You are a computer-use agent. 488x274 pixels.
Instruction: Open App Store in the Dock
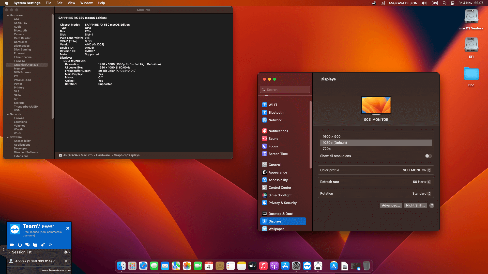click(285, 266)
